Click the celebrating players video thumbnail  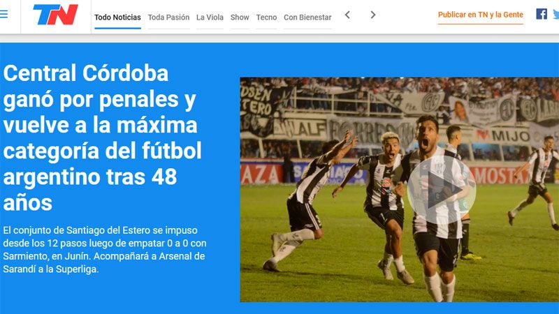399,189
